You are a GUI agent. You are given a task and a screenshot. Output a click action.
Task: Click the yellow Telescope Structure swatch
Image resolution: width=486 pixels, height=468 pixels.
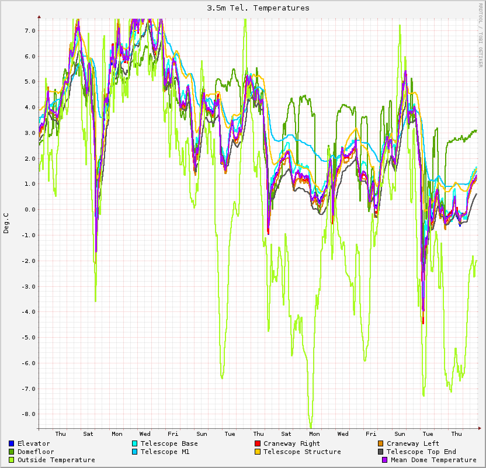tap(258, 452)
